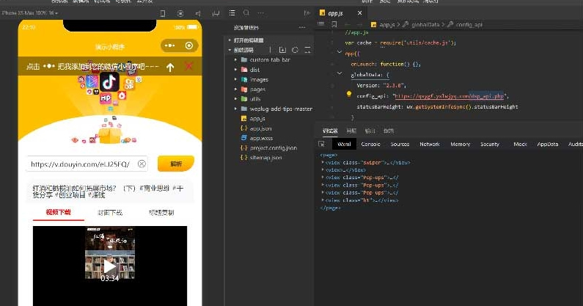
Task: Select the Network debugger tab
Action: (430, 144)
